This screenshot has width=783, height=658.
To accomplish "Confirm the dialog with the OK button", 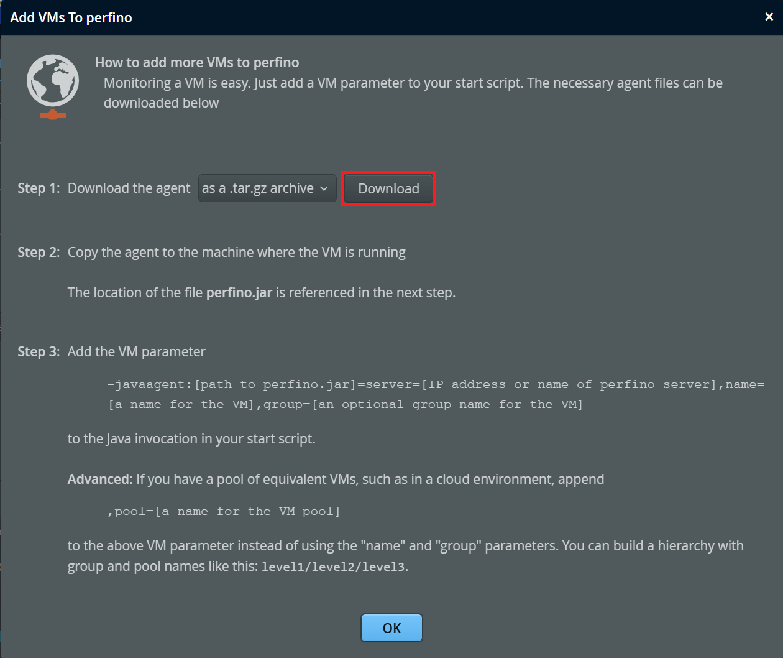I will (x=391, y=628).
